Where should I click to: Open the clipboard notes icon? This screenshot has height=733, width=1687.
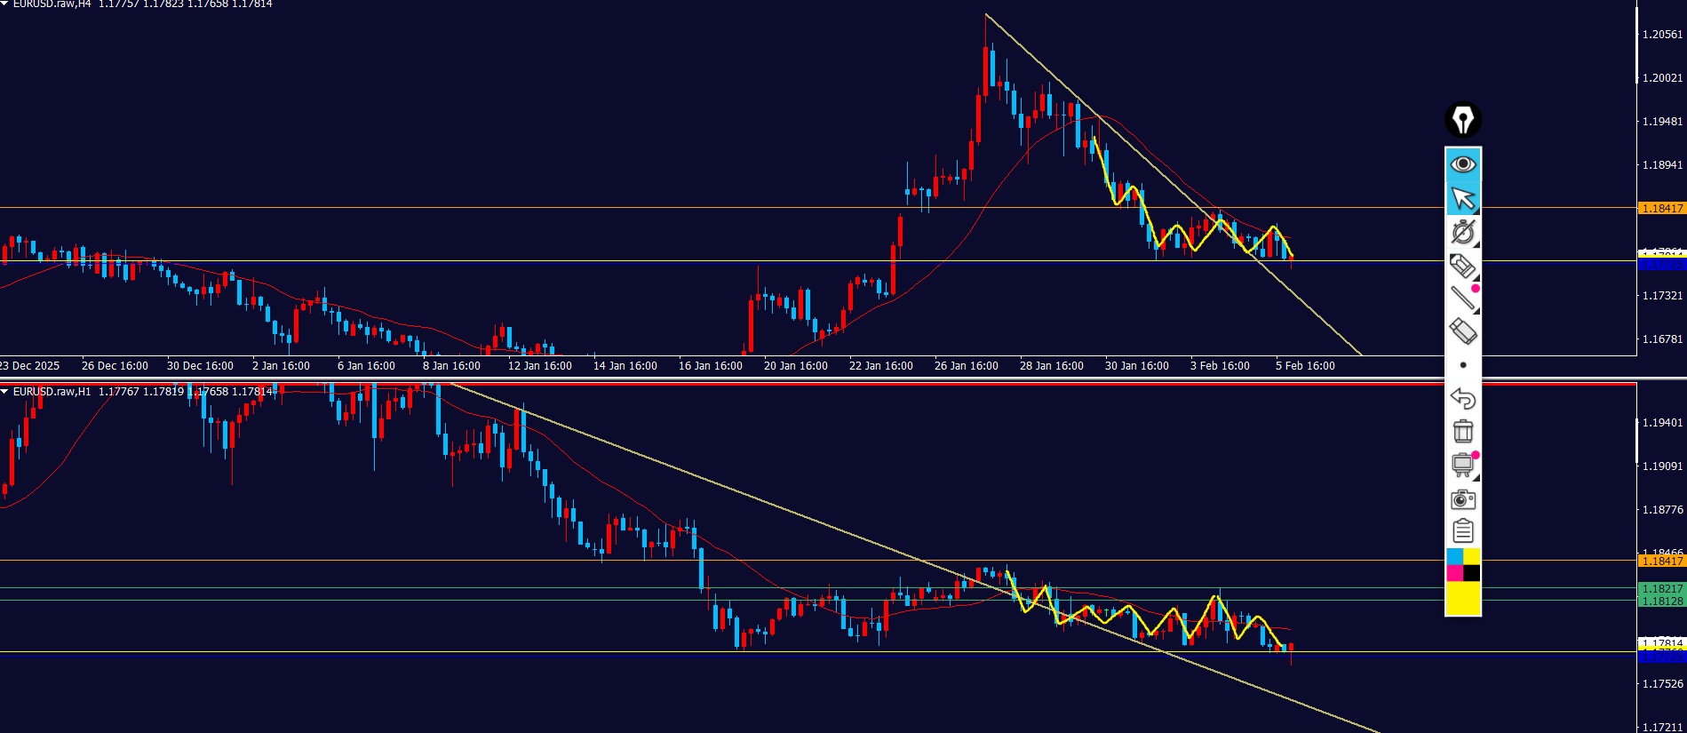point(1462,531)
